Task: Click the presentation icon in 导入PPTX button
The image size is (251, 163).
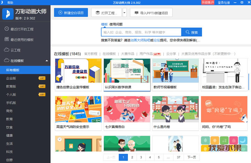Action: tap(136, 13)
